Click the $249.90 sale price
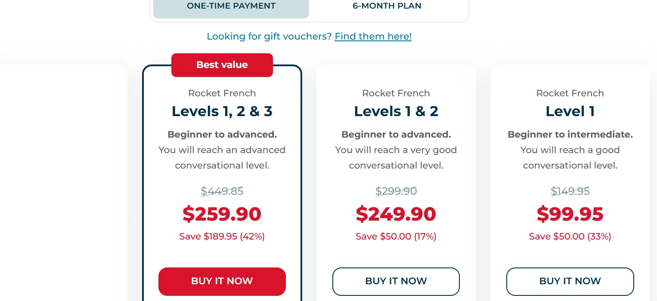This screenshot has height=301, width=657. coord(396,214)
